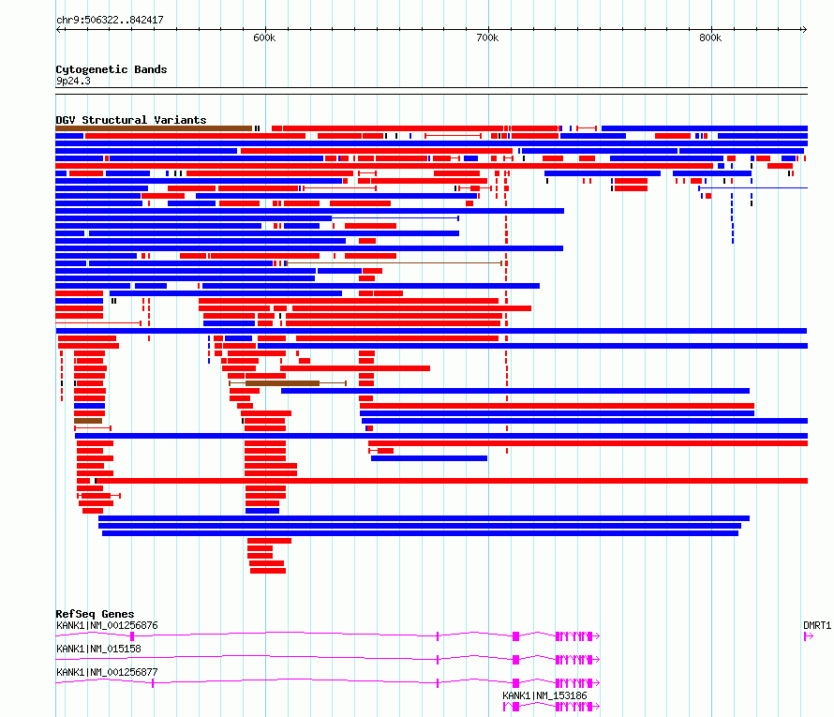This screenshot has height=717, width=834.
Task: Click the 600k ruler label
Action: coord(264,37)
